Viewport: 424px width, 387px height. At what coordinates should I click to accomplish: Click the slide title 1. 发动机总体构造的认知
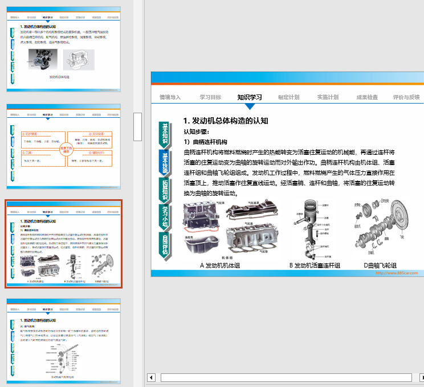click(226, 121)
